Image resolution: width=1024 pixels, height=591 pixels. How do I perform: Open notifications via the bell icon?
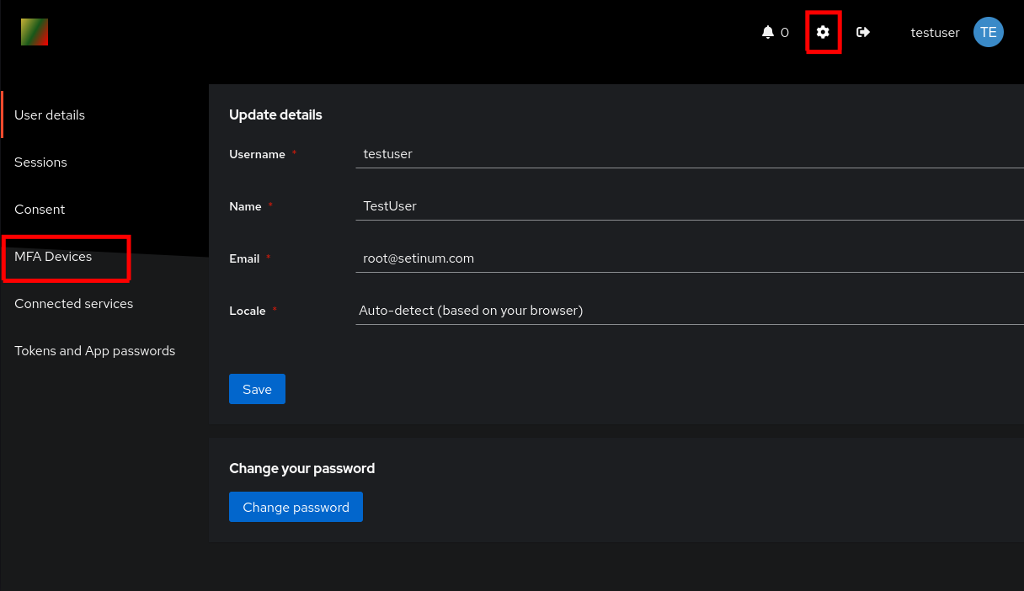[x=767, y=32]
